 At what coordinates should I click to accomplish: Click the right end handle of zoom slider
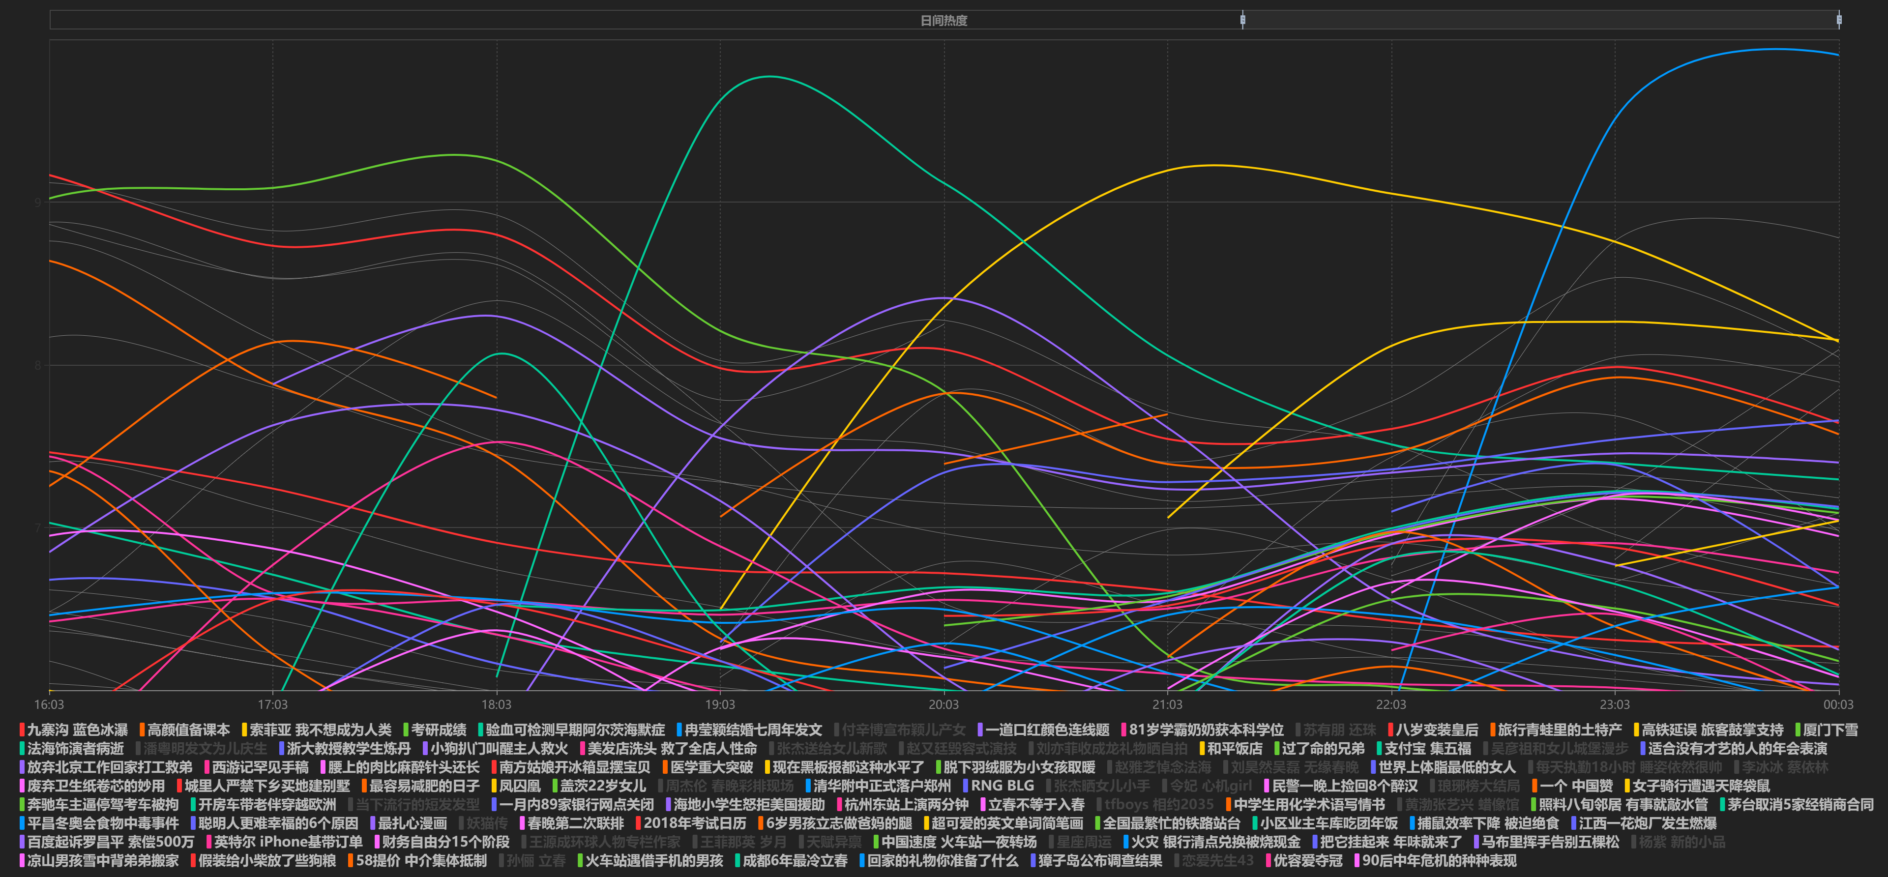pos(1839,20)
